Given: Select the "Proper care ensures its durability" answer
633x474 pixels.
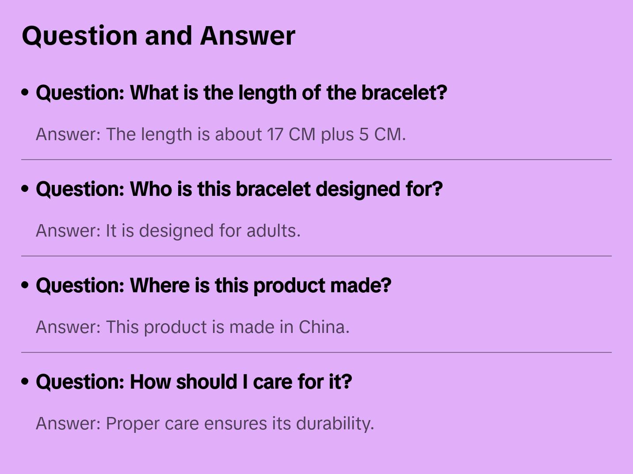Looking at the screenshot, I should point(205,424).
